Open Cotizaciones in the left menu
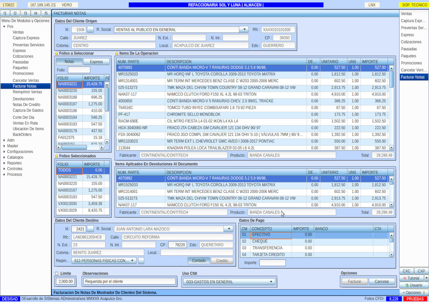 (x=23, y=56)
